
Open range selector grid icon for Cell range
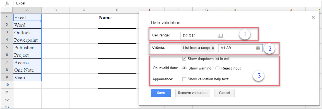pyautogui.click(x=220, y=36)
